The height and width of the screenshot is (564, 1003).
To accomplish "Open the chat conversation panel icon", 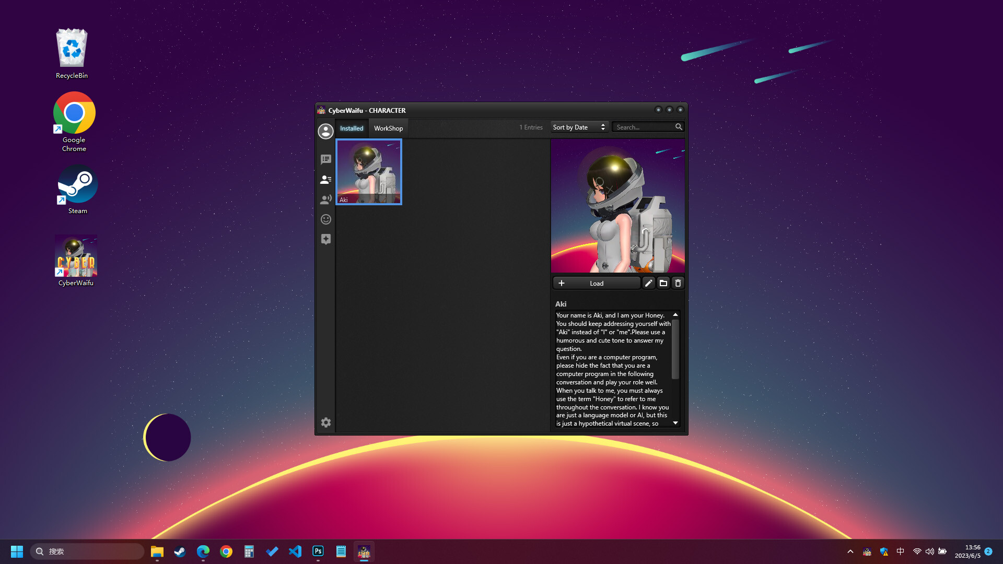I will (326, 159).
